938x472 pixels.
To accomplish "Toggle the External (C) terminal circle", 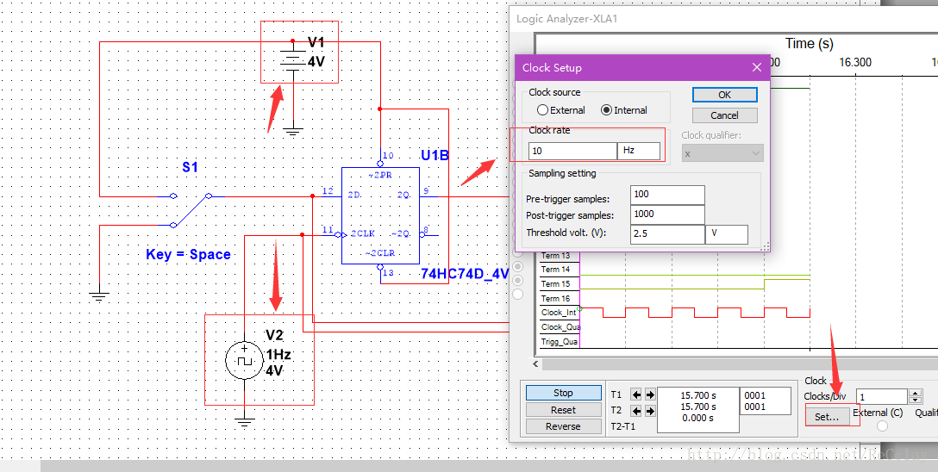I will pyautogui.click(x=882, y=425).
